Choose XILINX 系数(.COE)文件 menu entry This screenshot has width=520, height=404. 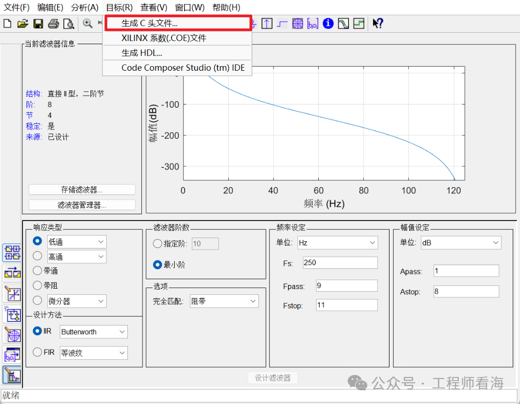coord(177,38)
